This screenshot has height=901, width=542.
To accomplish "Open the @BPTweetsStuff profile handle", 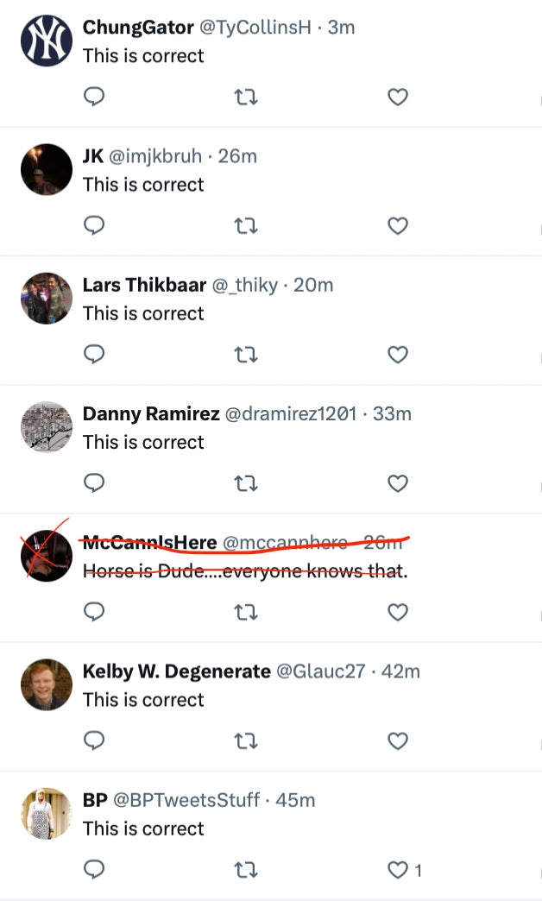I will point(186,800).
